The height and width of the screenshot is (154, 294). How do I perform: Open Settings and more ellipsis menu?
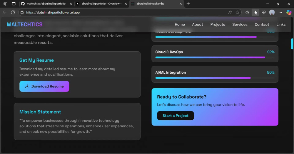point(280,12)
